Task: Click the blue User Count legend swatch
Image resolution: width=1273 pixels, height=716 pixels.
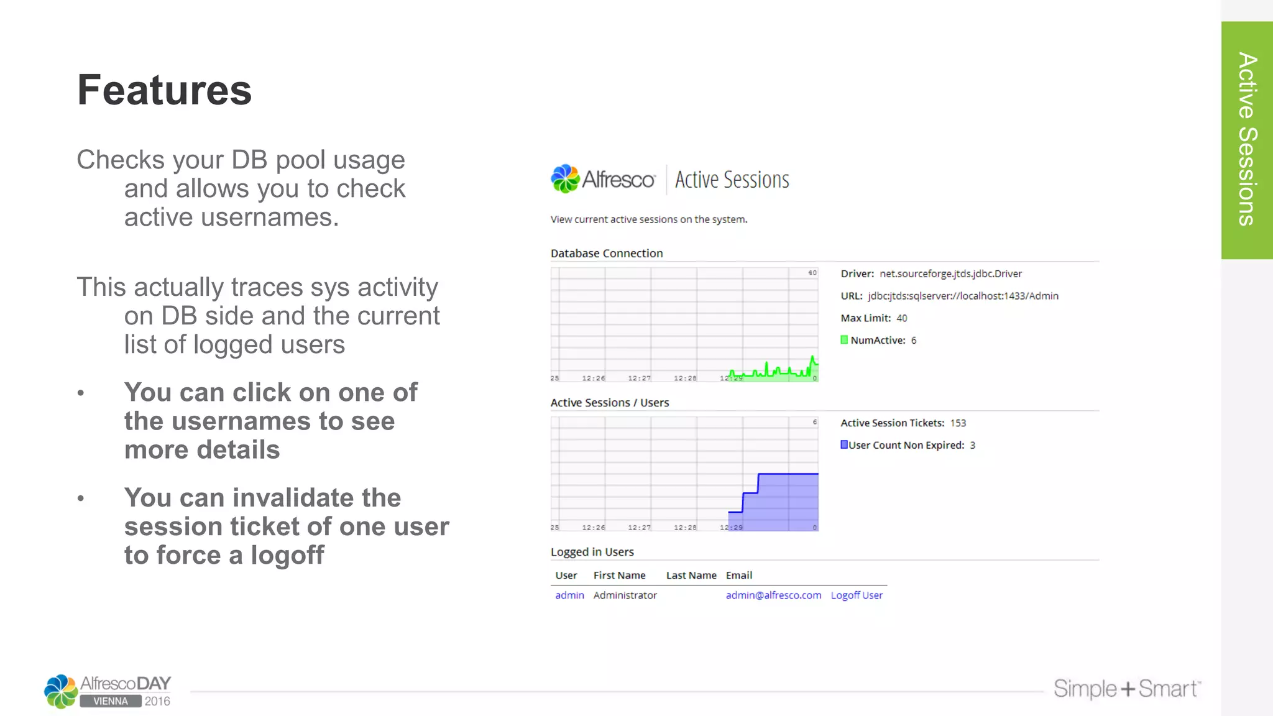Action: 844,444
